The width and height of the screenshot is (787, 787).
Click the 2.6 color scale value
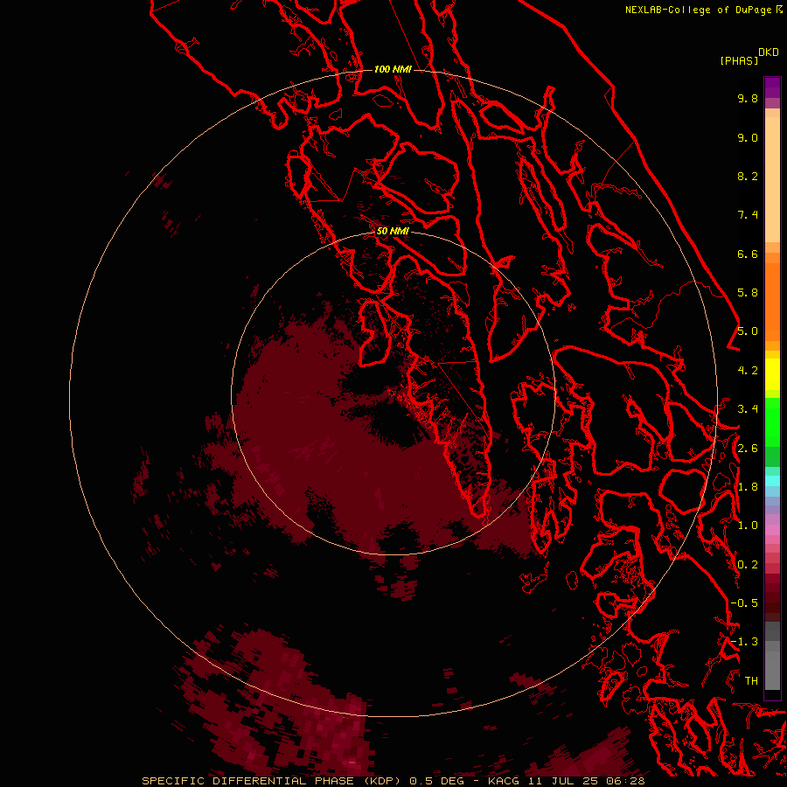point(748,449)
